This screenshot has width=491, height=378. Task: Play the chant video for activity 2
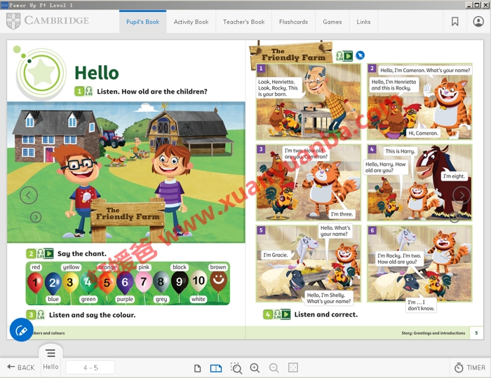coord(50,254)
